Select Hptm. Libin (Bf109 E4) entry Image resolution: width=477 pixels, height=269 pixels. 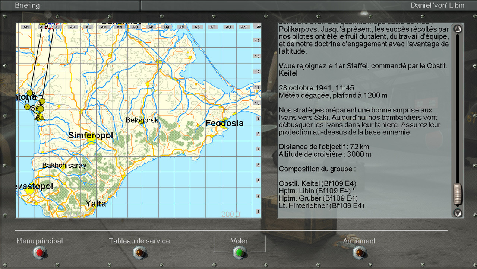317,190
